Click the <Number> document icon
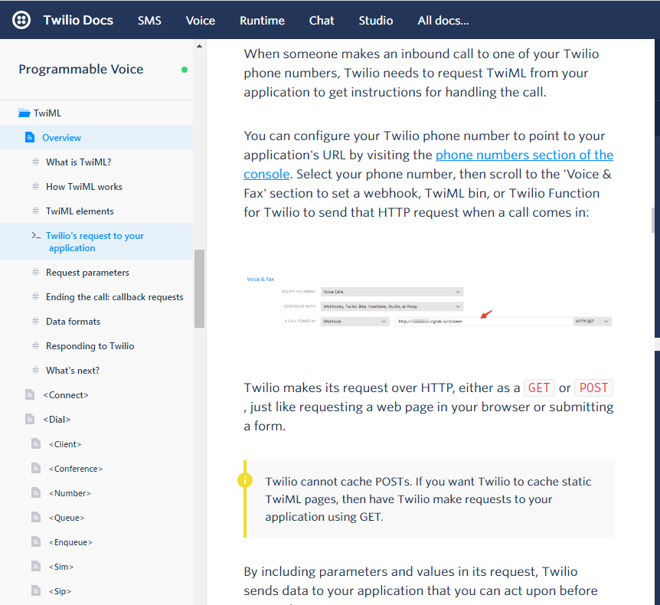Image resolution: width=660 pixels, height=605 pixels. [36, 492]
